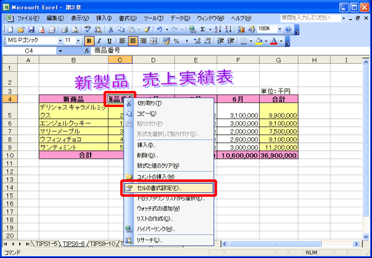Choose 数式と値のクリア(N) from the context menu
Image resolution: width=372 pixels, height=258 pixels.
click(x=169, y=166)
